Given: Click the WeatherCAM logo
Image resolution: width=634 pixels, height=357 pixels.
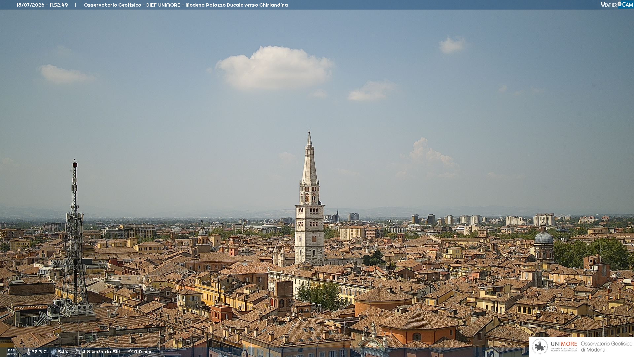Looking at the screenshot, I should coord(616,5).
